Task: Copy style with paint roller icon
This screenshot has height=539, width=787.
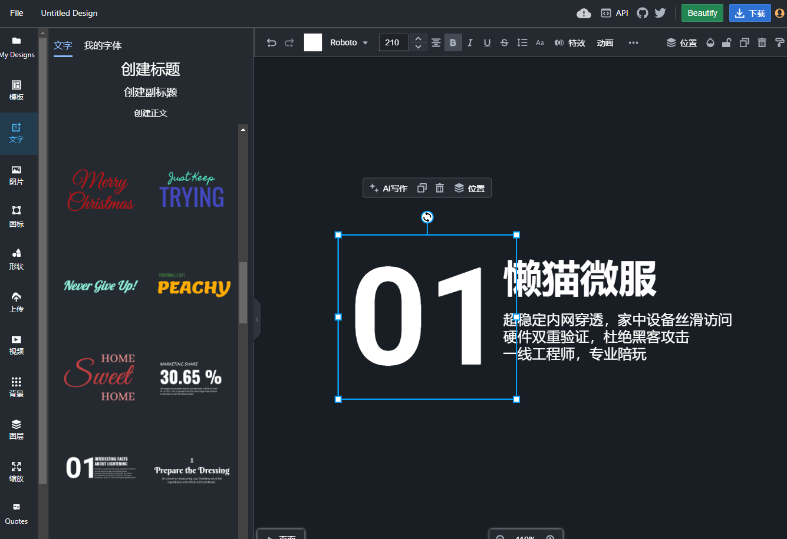Action: coord(779,42)
